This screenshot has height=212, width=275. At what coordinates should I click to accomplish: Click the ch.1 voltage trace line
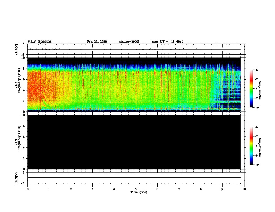click(x=134, y=49)
